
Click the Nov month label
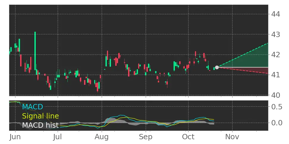tap(232, 137)
